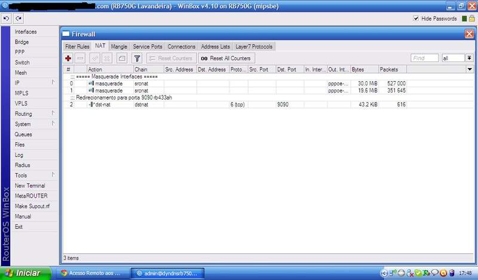Open the comment editor button
Viewport: 478px width, 280px height.
click(x=122, y=58)
